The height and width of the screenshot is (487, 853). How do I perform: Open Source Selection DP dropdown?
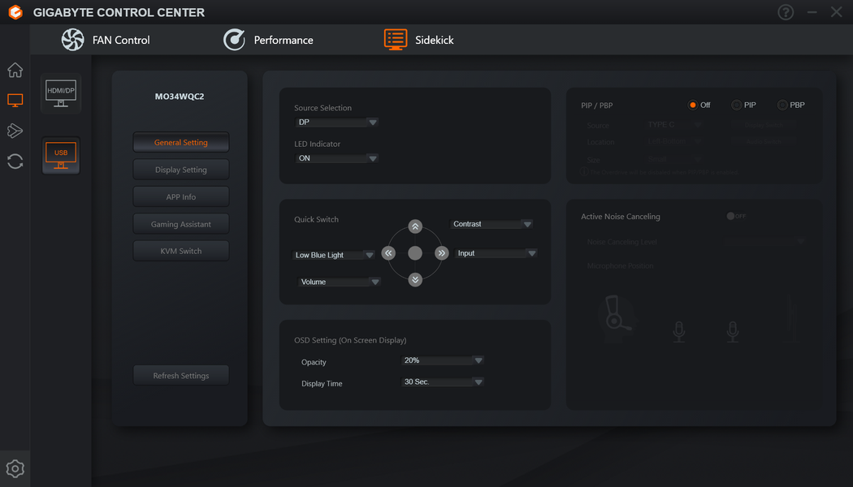tap(336, 123)
